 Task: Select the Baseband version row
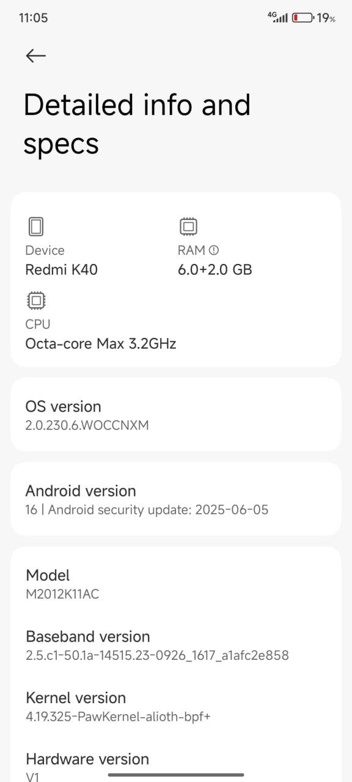point(176,646)
